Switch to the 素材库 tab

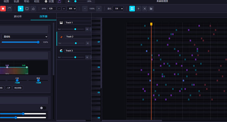(x=18, y=16)
